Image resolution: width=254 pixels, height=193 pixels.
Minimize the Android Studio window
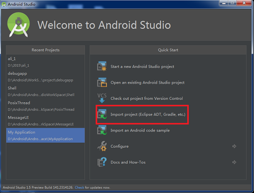(x=224, y=3)
